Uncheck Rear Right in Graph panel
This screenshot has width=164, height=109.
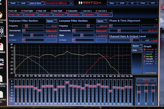pyautogui.click(x=145, y=57)
